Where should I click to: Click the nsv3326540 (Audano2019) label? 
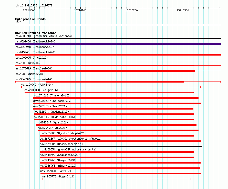[51, 112]
